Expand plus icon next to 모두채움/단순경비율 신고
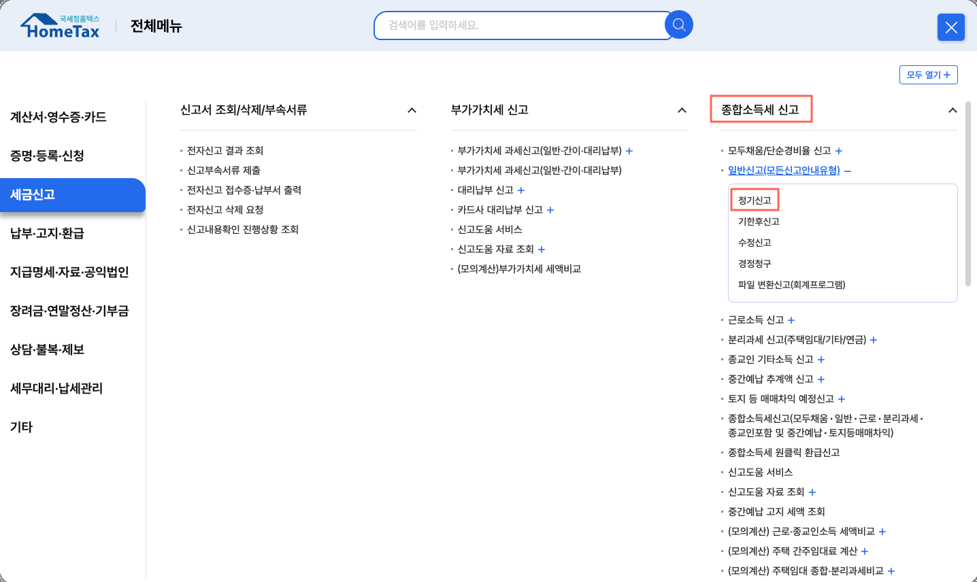This screenshot has height=582, width=977. [x=839, y=151]
